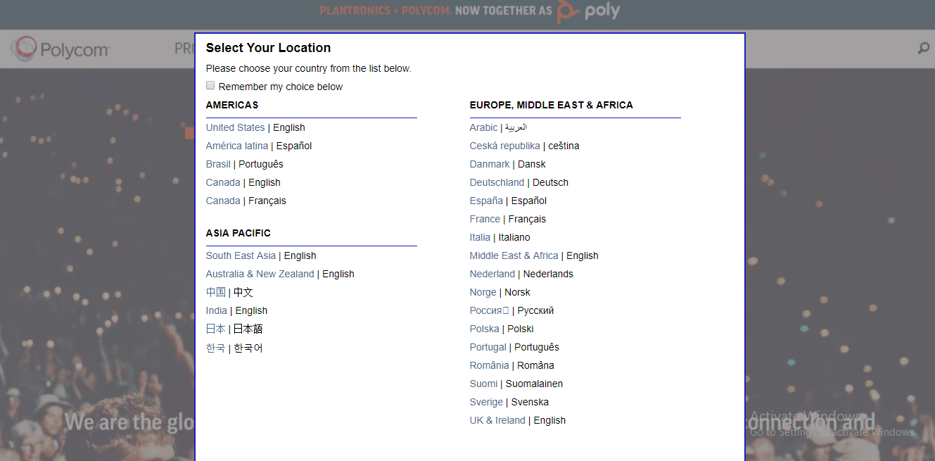
Task: Open the Brasil country link
Action: pos(218,164)
